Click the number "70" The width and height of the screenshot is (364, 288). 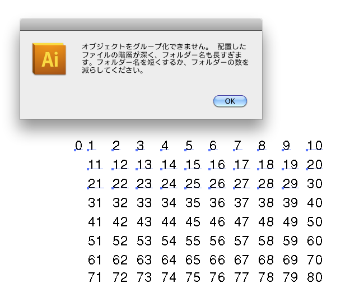coord(315,260)
